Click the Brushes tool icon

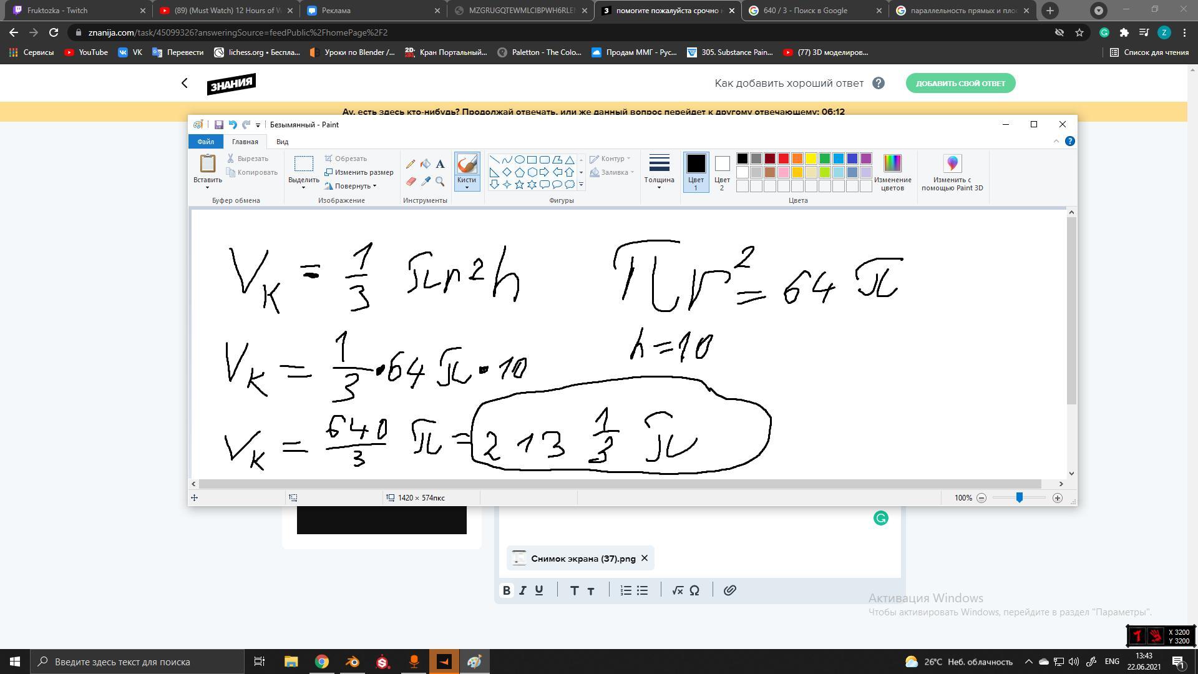(467, 164)
